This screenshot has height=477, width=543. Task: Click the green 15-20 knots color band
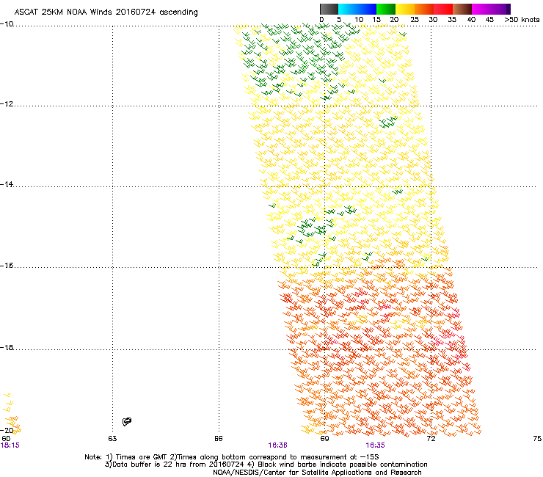pyautogui.click(x=386, y=9)
